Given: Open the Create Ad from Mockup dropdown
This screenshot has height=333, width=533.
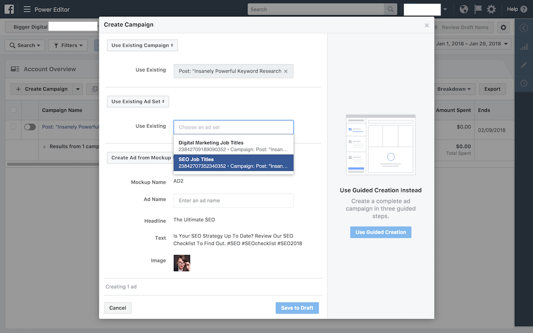Looking at the screenshot, I should click(140, 158).
